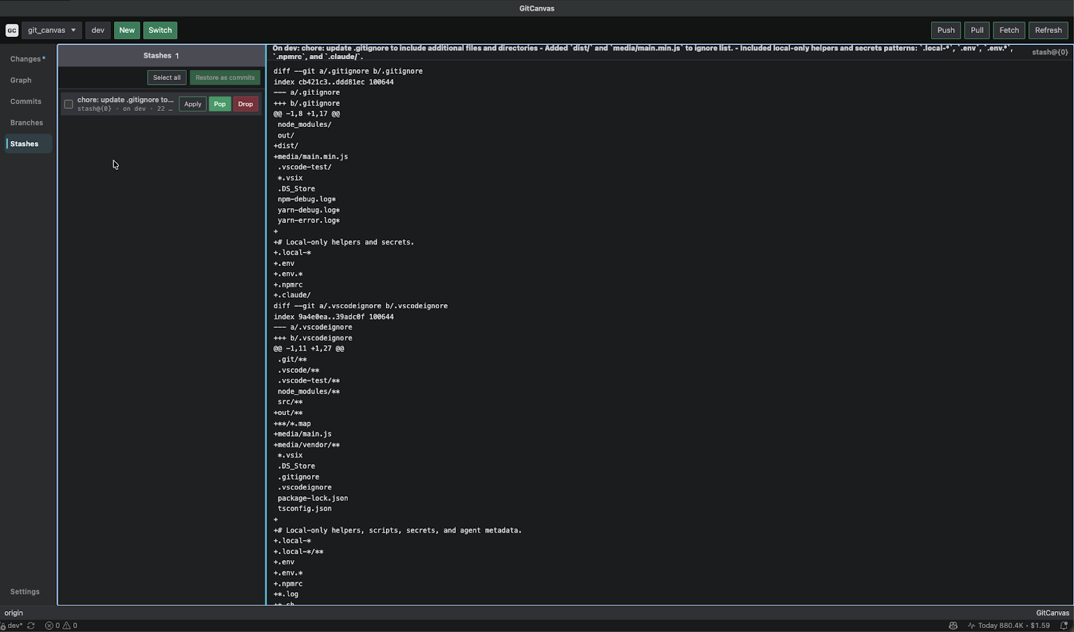Click the '+.claude/' diff line
Screen dimensions: 1074x632
(x=292, y=296)
